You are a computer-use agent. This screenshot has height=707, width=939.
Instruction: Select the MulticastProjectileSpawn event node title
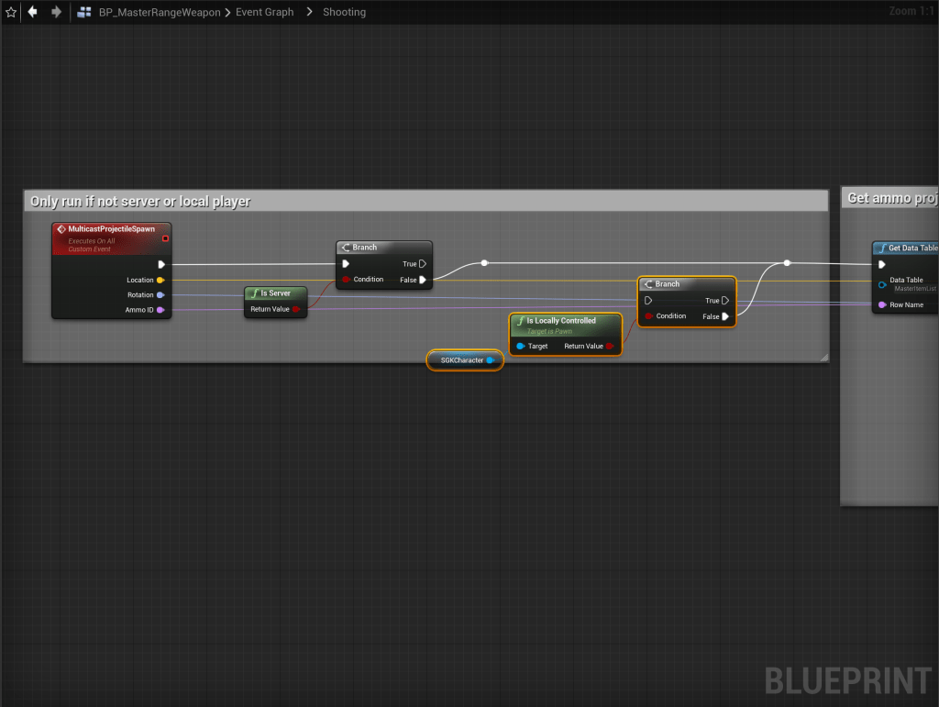110,228
